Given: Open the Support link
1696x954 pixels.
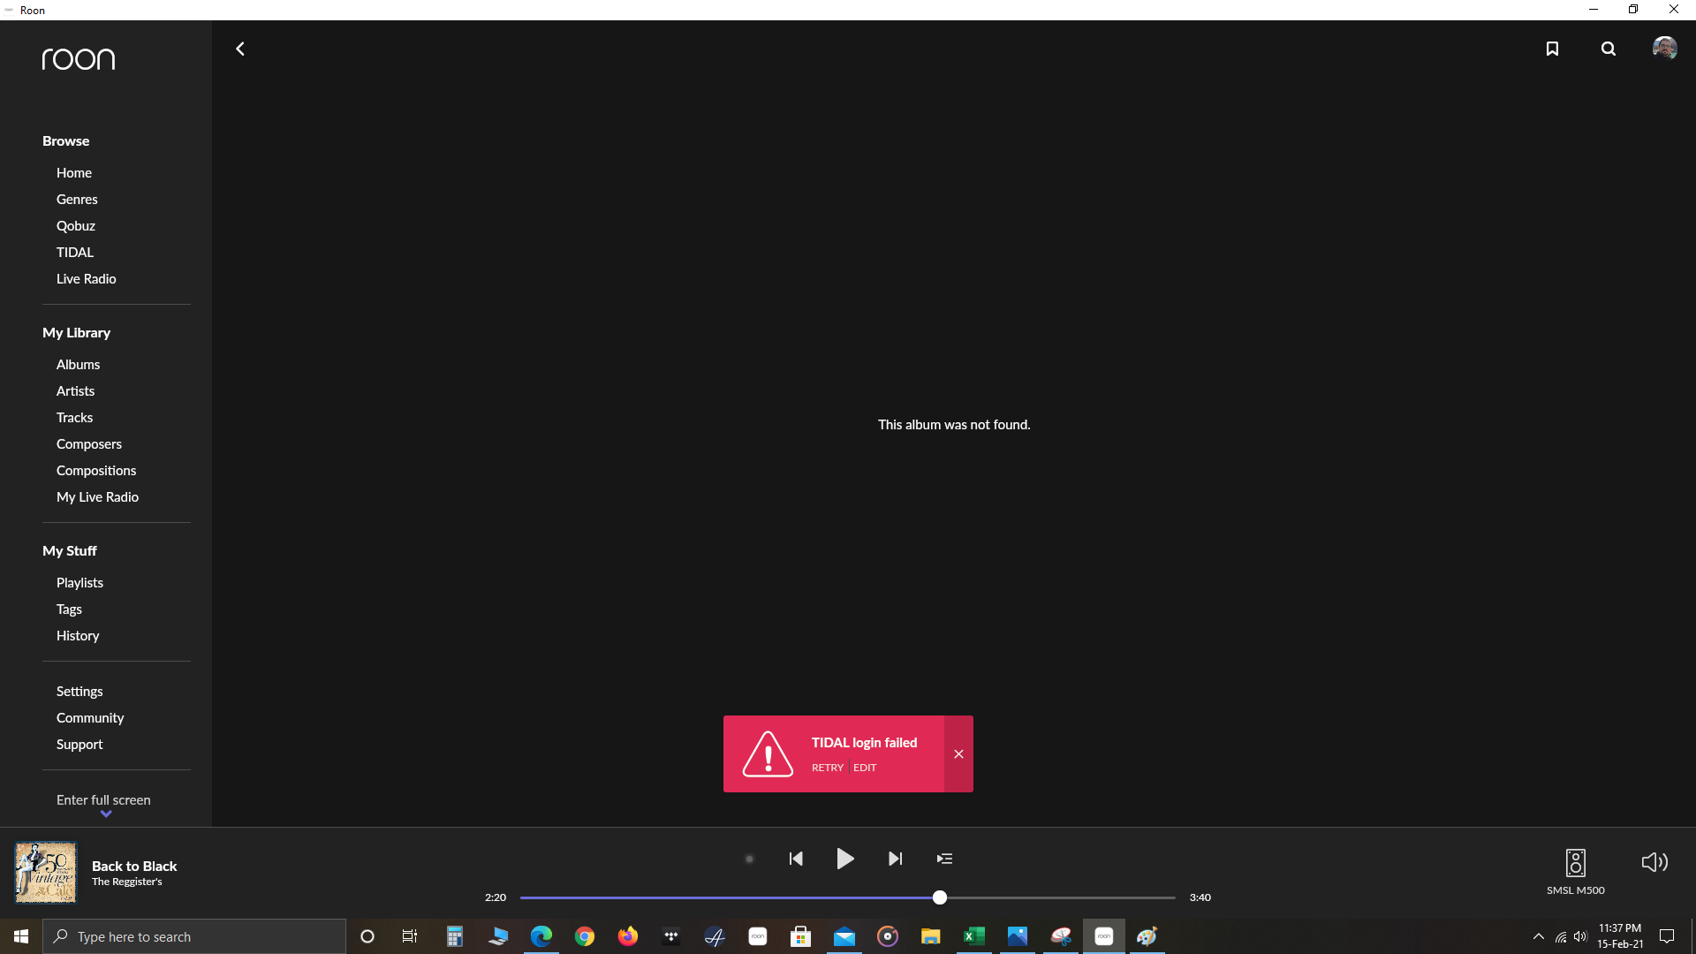Looking at the screenshot, I should tap(80, 745).
